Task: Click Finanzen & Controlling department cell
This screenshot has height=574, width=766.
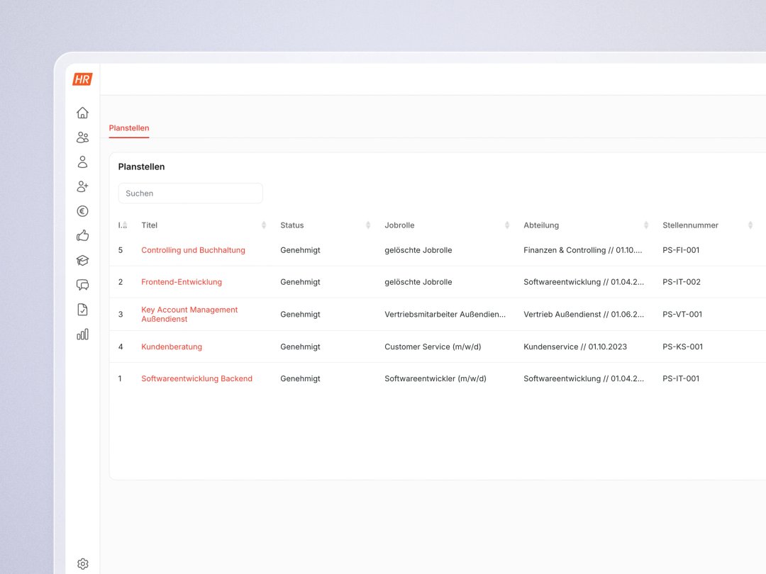Action: [583, 250]
